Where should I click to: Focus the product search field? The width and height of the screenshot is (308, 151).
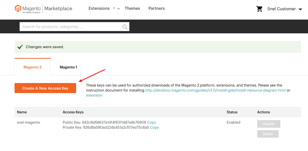point(70,27)
